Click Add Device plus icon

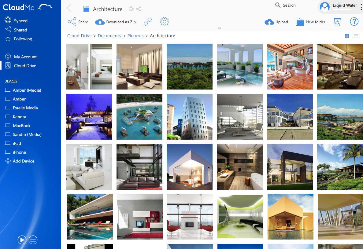(x=8, y=161)
